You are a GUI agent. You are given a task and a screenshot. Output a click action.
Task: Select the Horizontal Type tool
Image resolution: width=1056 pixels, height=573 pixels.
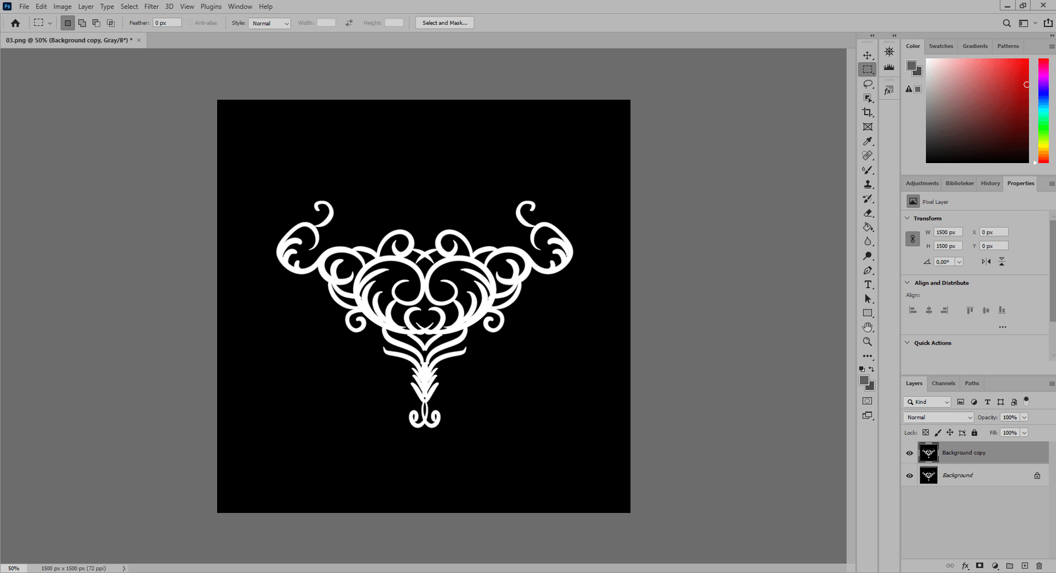click(x=867, y=285)
